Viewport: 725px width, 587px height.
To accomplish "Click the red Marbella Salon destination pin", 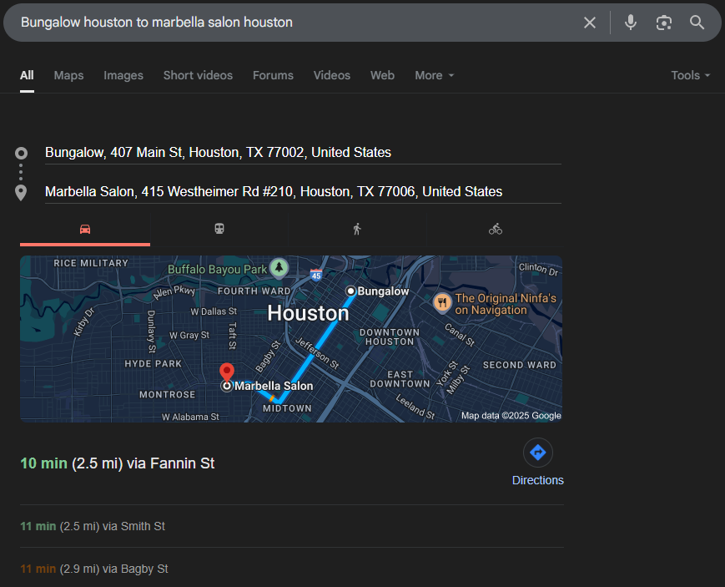I will coord(227,372).
